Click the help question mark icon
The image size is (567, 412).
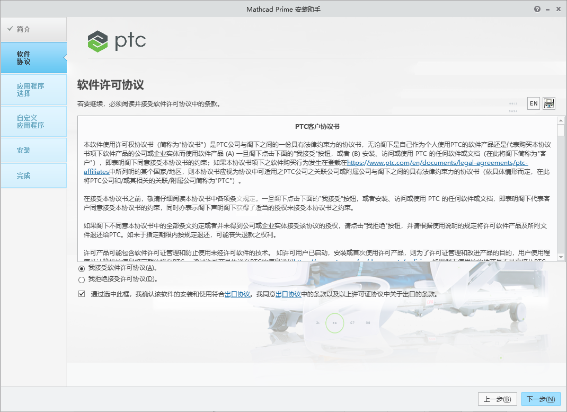click(537, 9)
